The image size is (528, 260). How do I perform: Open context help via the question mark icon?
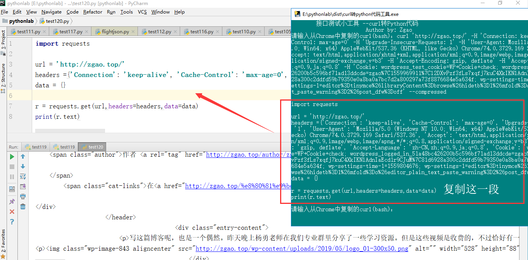(12, 221)
